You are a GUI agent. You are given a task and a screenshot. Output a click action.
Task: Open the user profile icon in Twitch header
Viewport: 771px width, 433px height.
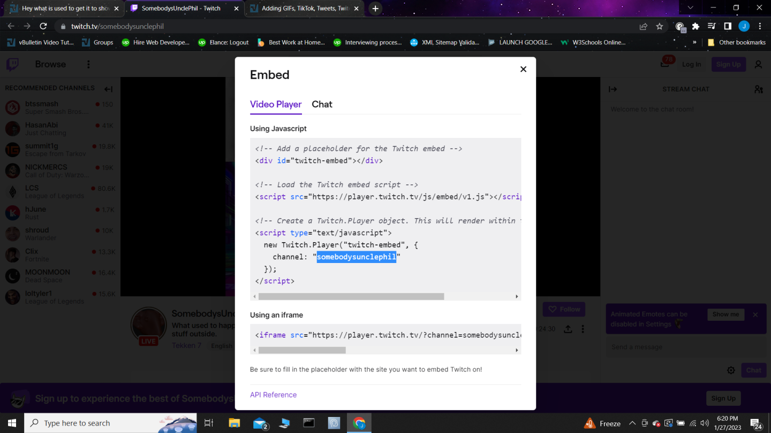tap(758, 65)
